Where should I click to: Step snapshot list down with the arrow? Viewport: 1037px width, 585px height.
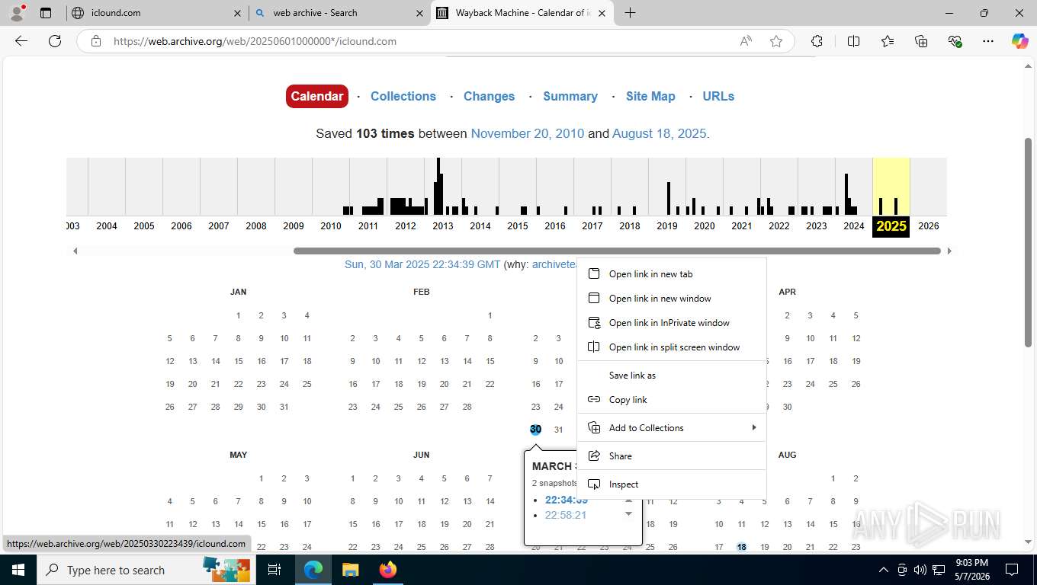tap(628, 514)
